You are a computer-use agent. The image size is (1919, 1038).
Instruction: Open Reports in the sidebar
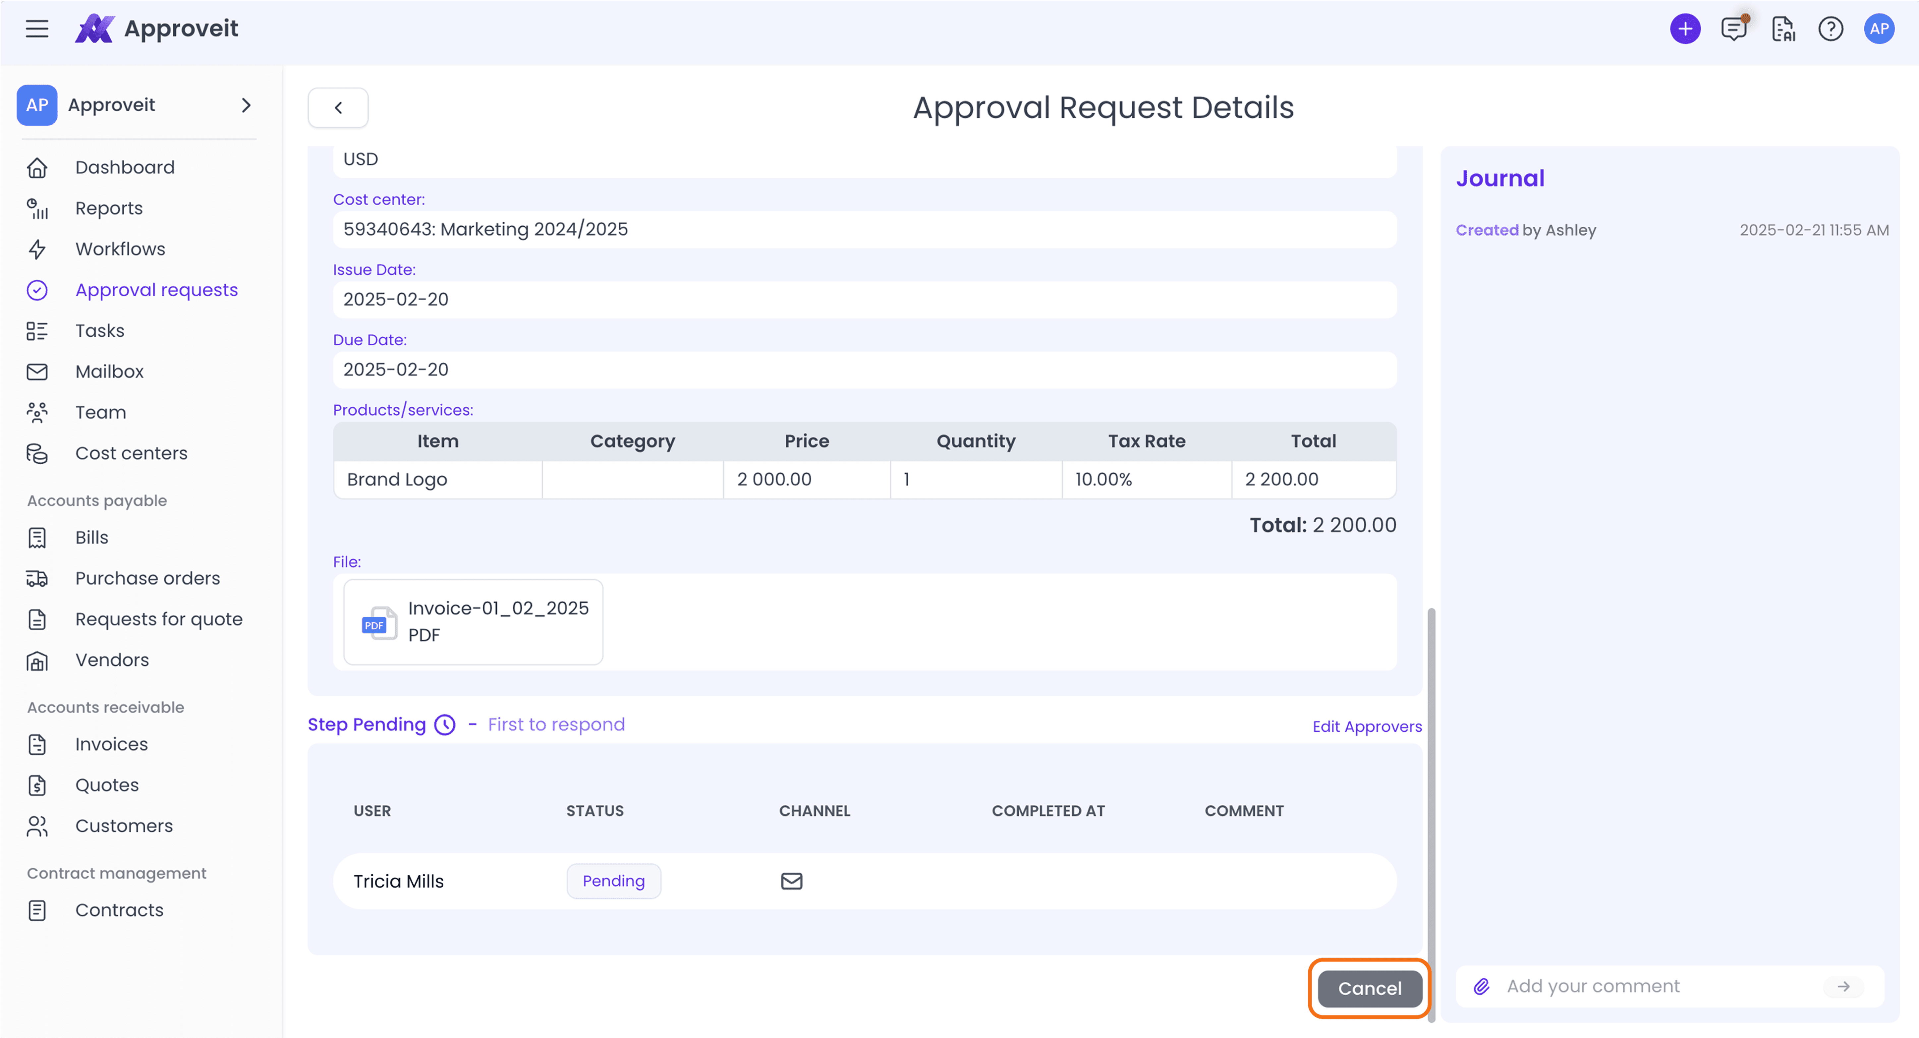[x=109, y=209]
